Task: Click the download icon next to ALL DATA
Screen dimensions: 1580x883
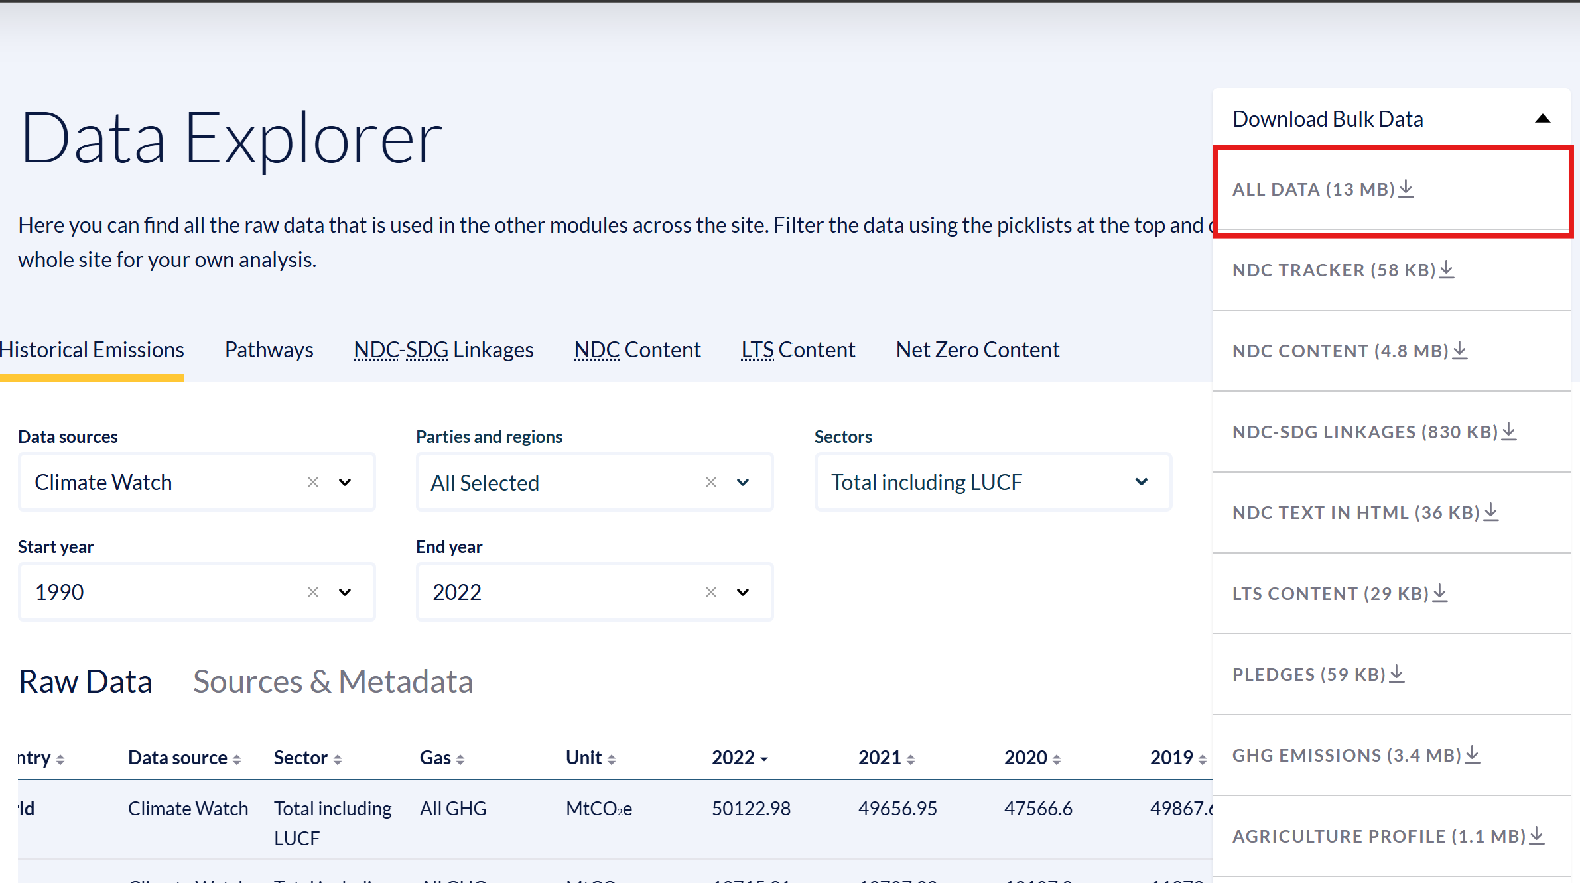Action: pyautogui.click(x=1406, y=189)
